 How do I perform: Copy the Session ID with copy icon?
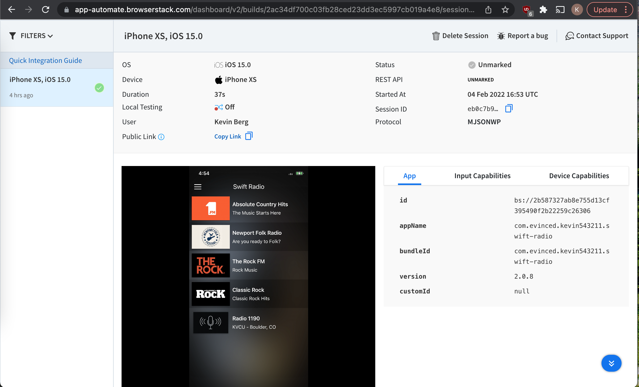(509, 108)
